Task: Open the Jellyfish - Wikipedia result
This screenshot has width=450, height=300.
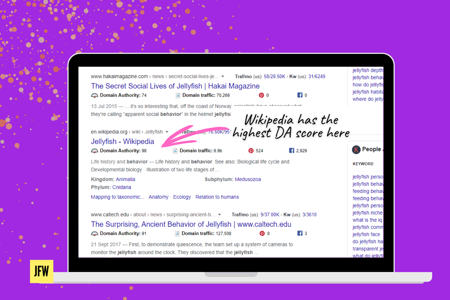Action: (122, 141)
